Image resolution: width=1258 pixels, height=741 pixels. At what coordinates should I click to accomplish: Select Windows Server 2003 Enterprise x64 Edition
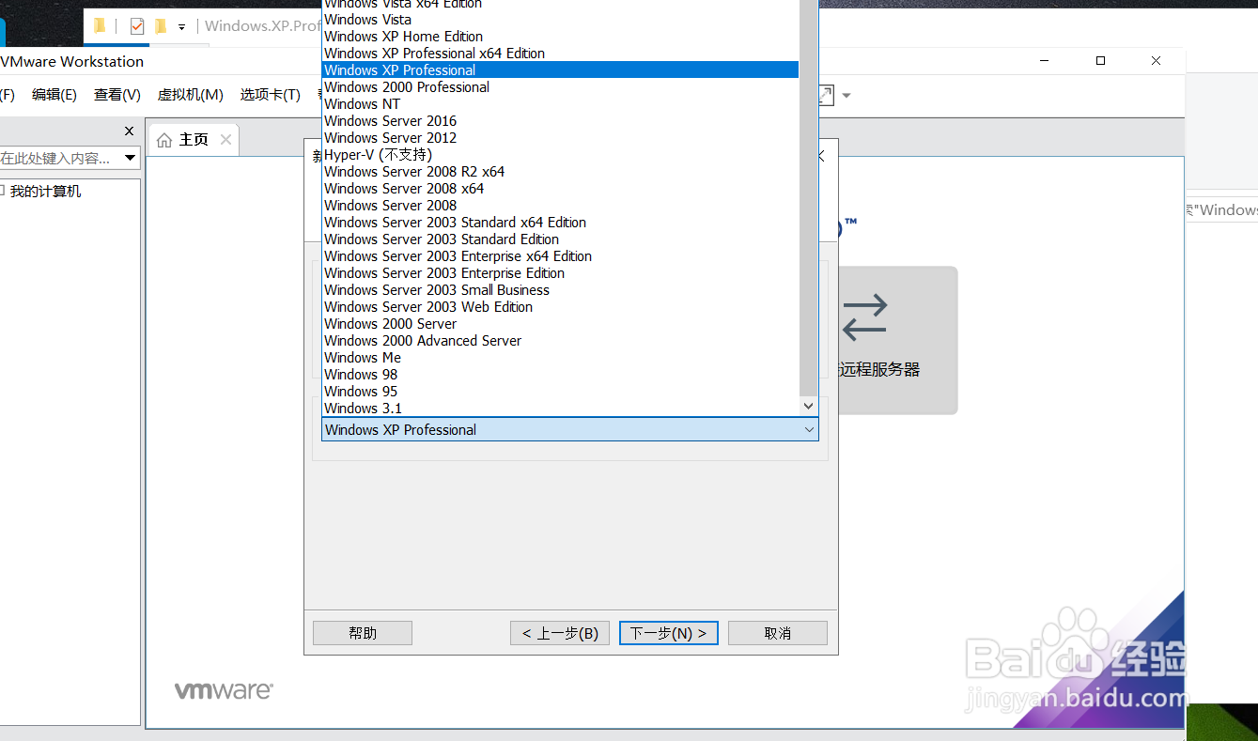click(x=560, y=256)
